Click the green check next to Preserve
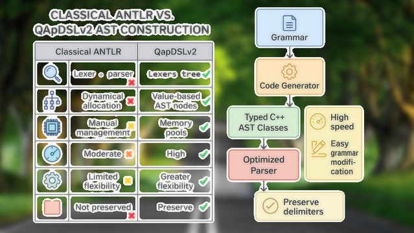414x233 pixels. 204,207
